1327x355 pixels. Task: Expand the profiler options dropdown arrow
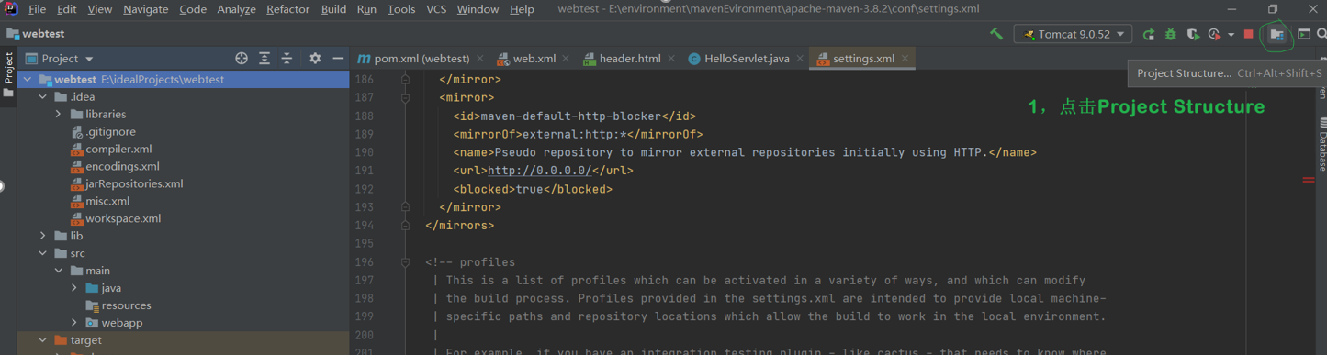click(1231, 35)
